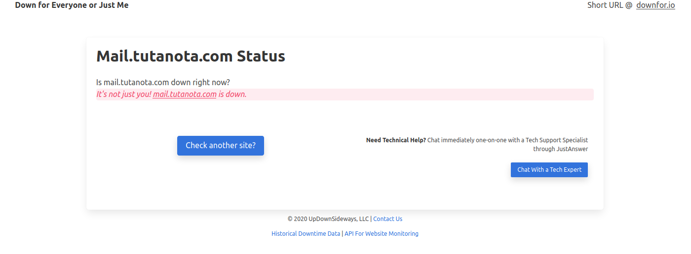The width and height of the screenshot is (691, 254).
Task: Click the 'through JustAnswer' text
Action: click(x=561, y=149)
